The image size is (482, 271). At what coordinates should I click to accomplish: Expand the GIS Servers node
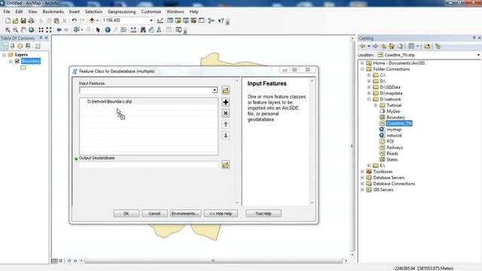point(362,190)
